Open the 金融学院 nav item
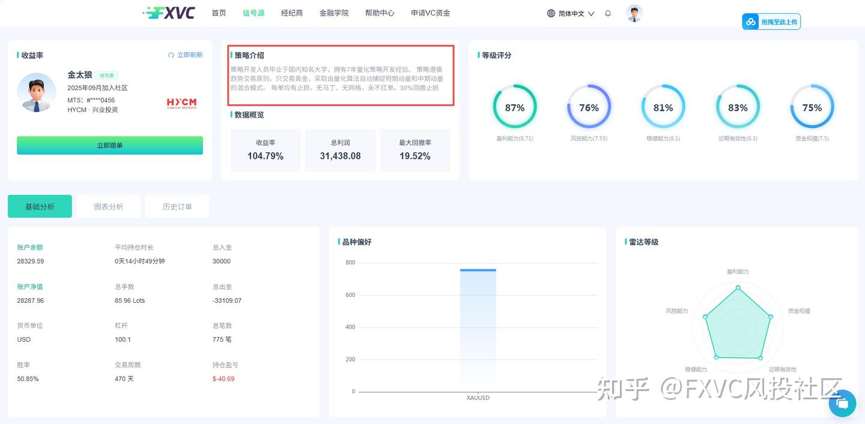This screenshot has height=424, width=865. (x=334, y=13)
